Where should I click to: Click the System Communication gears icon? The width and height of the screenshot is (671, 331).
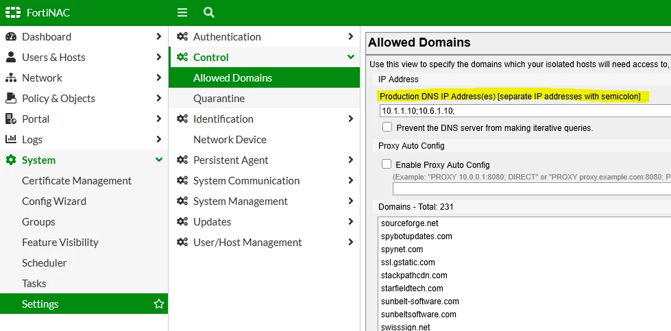[x=182, y=180]
